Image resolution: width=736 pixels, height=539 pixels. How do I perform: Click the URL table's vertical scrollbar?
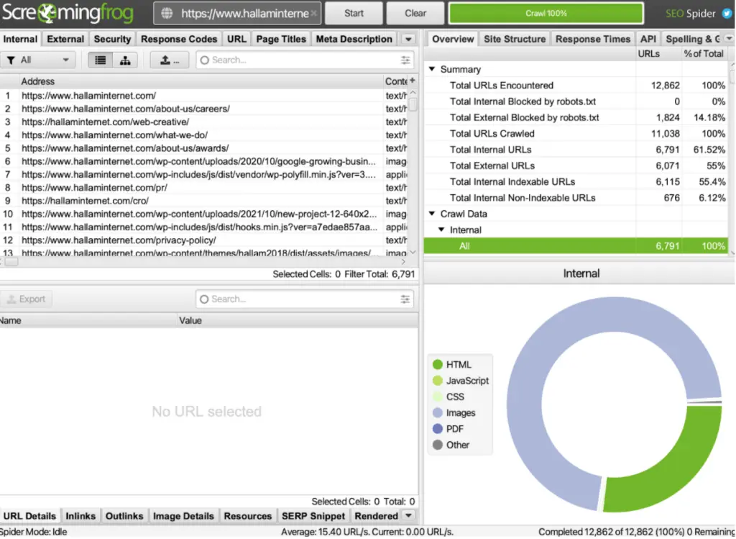[x=413, y=171]
